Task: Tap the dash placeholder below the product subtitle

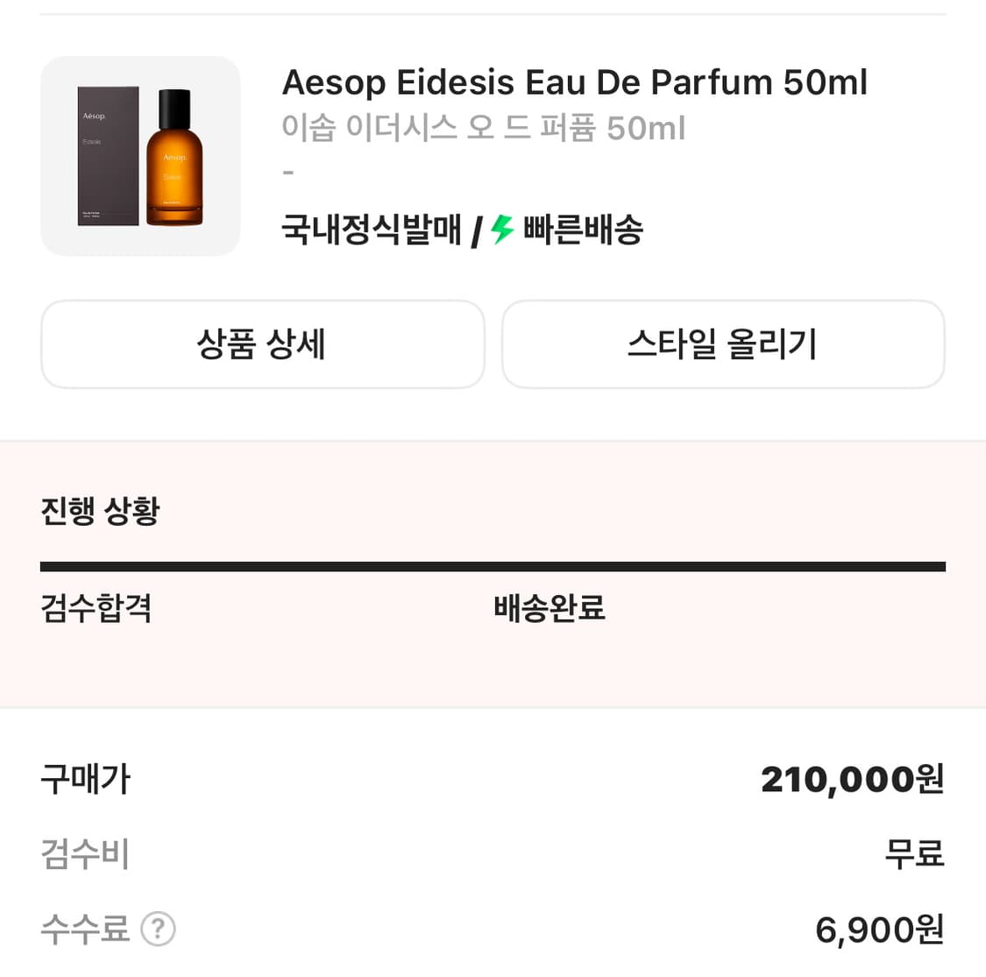Action: click(x=287, y=171)
